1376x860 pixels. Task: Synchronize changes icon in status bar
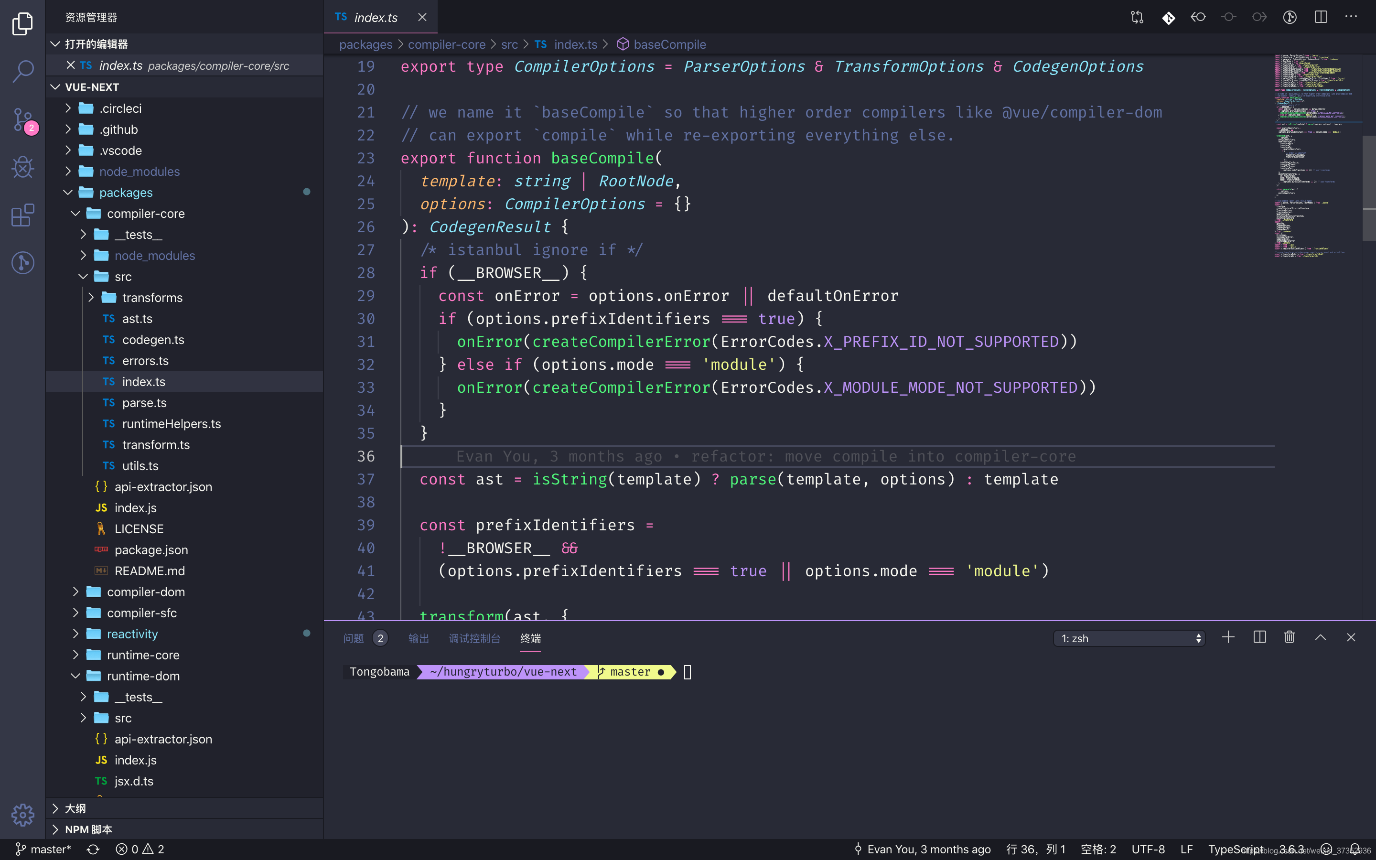click(x=93, y=849)
